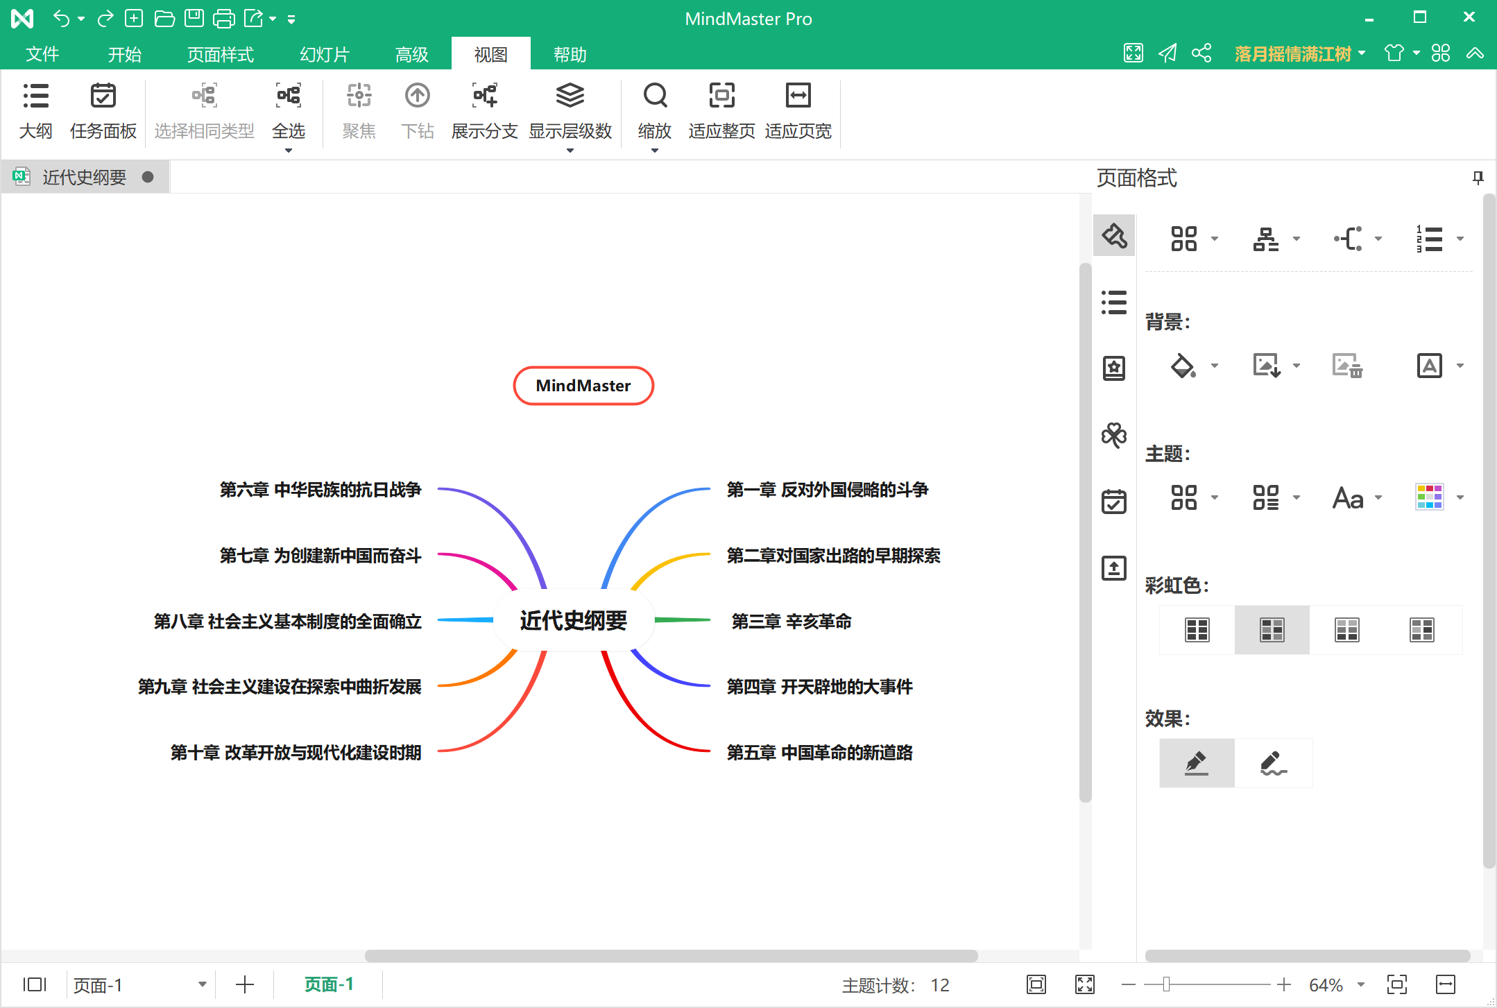
Task: Open the outline list side panel icon
Action: pyautogui.click(x=1114, y=302)
